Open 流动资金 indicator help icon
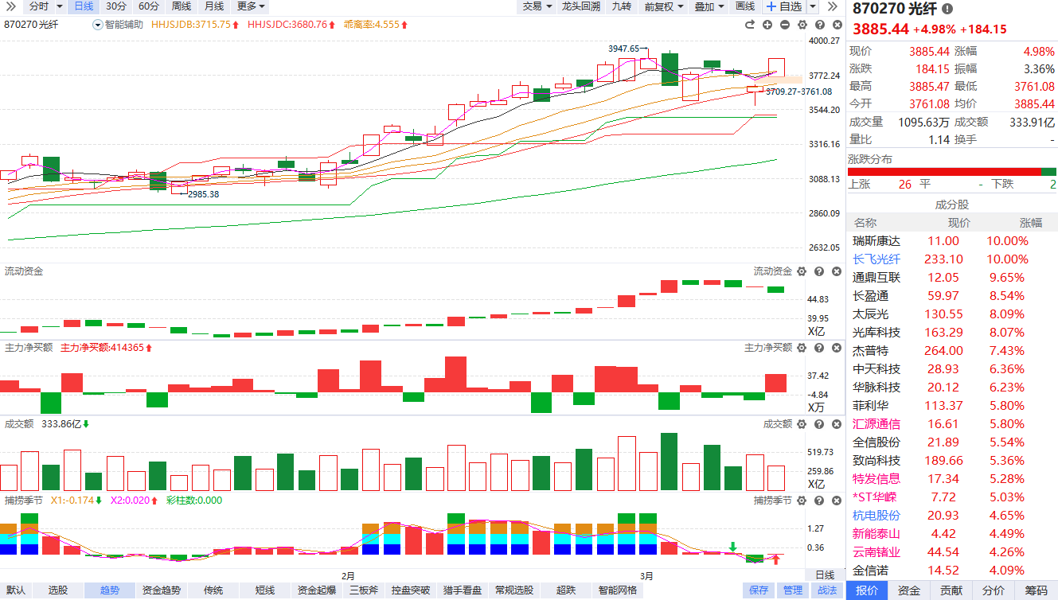Viewport: 1058px width, 600px height. tap(819, 271)
